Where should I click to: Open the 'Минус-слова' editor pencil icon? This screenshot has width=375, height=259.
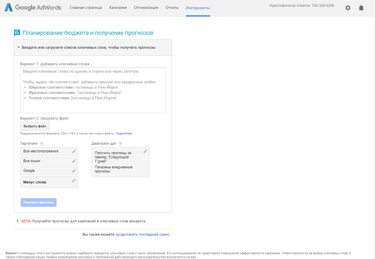click(x=74, y=180)
